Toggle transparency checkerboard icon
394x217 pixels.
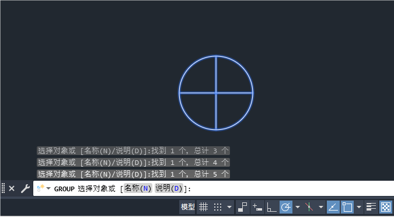[386, 207]
